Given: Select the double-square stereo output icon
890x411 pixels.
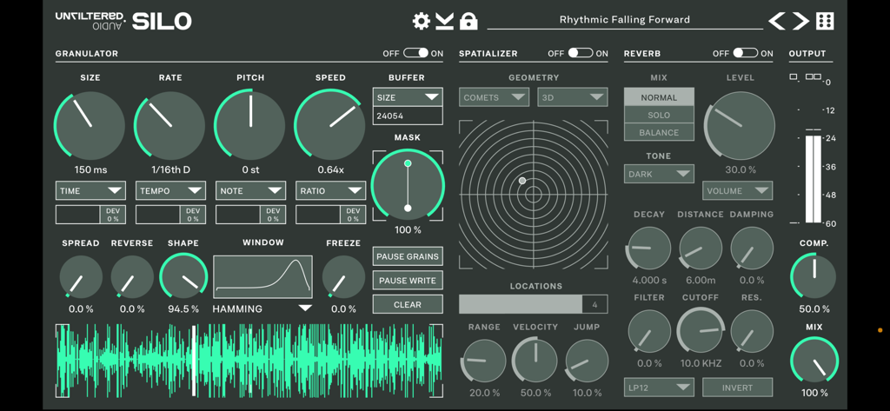Looking at the screenshot, I should (x=813, y=76).
